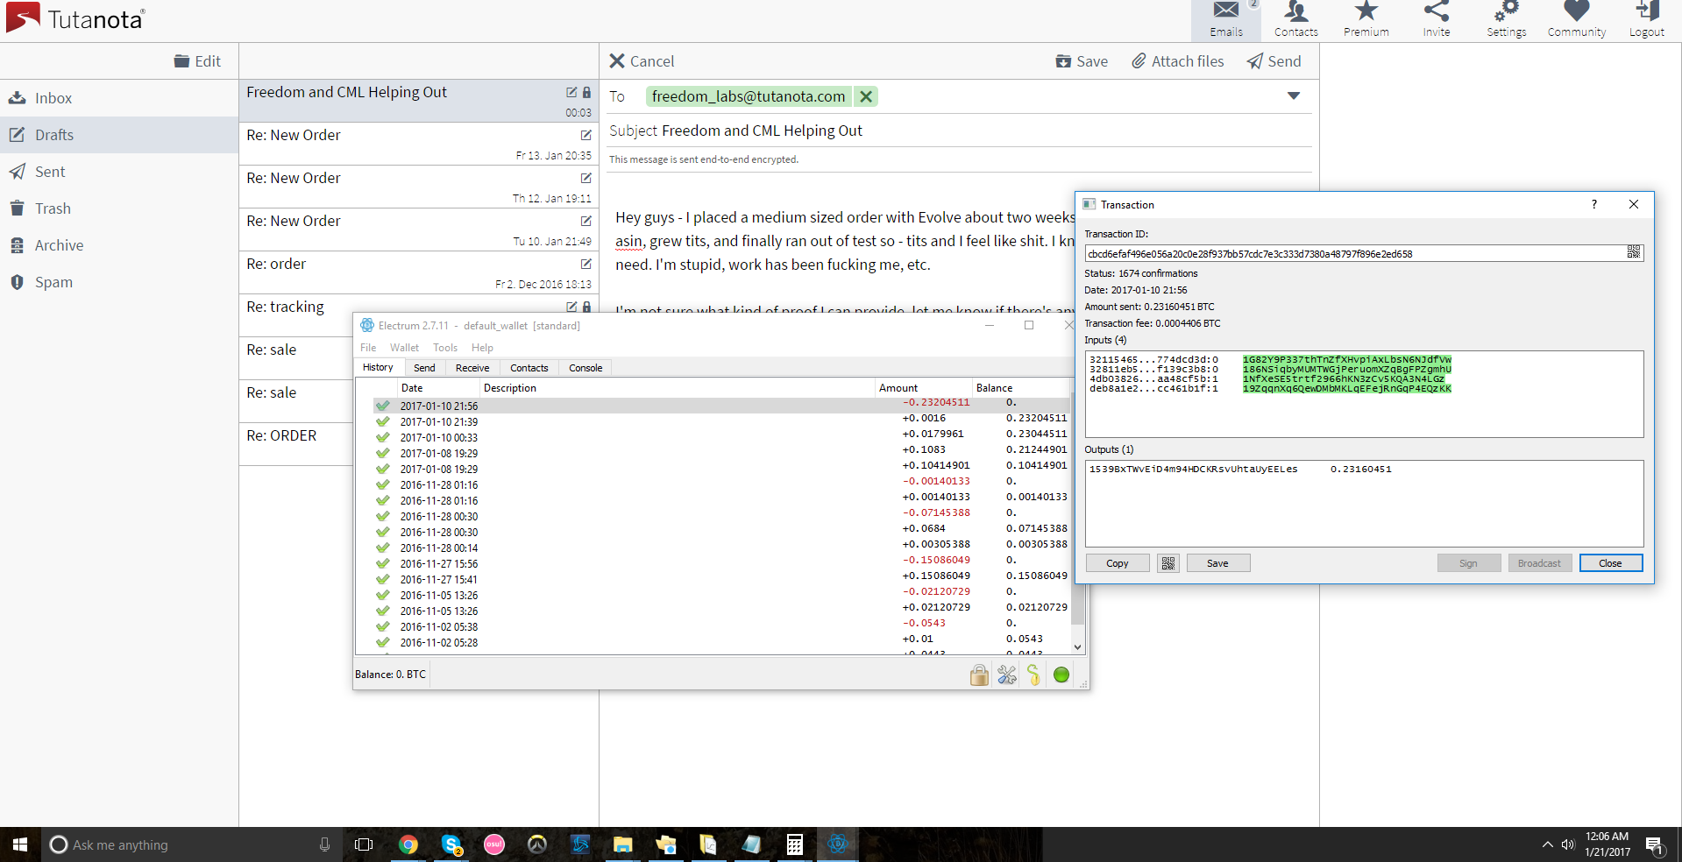Screen dimensions: 1682x862
Task: Click the Date column header in Electrum
Action: point(439,388)
